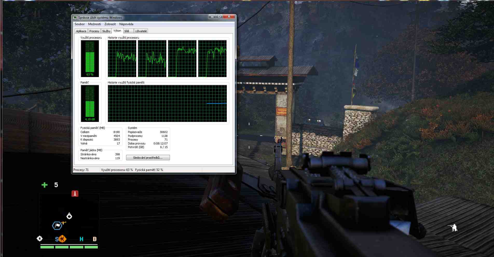
Task: Click the health syringe count 5
Action: (56, 185)
